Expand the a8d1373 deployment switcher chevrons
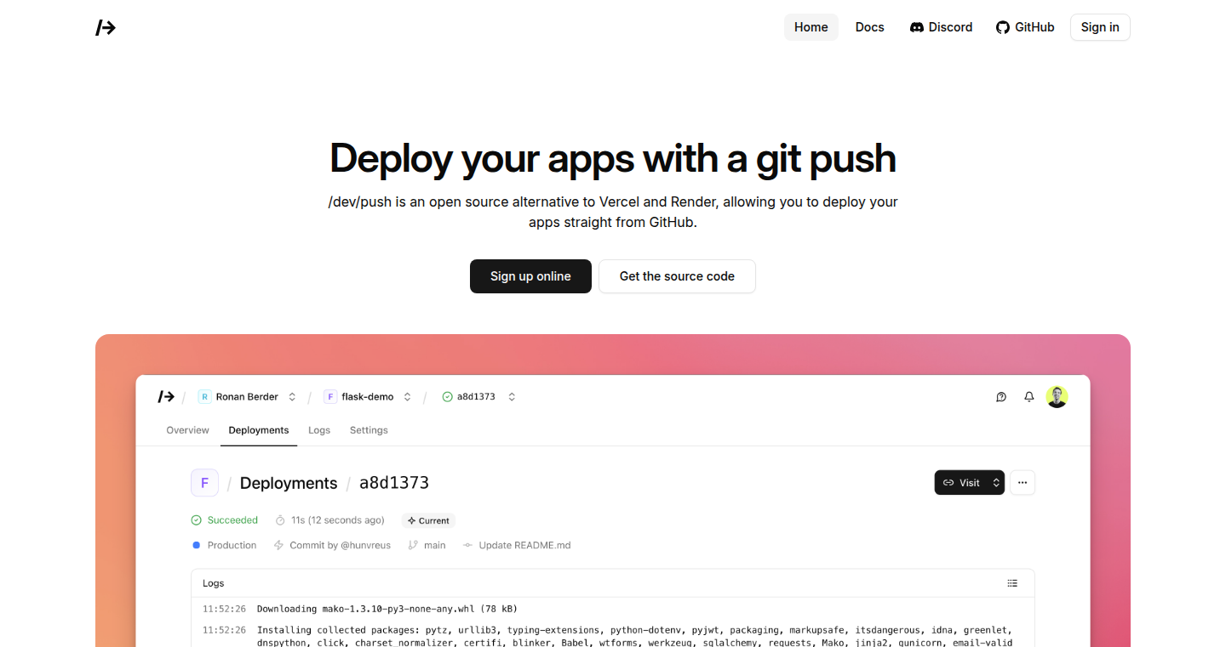 (512, 396)
